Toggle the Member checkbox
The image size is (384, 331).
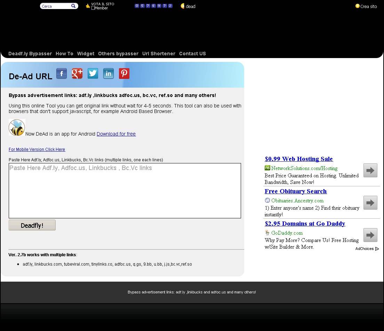point(93,8)
